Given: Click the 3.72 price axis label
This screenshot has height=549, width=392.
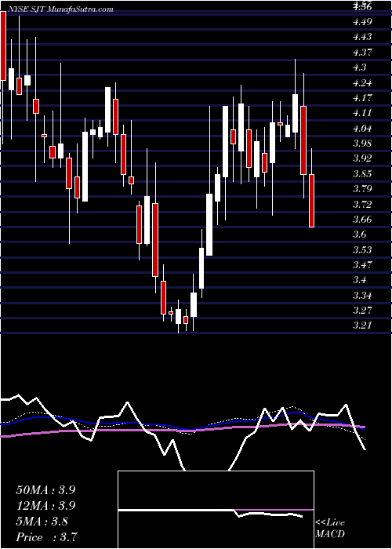Looking at the screenshot, I should [x=362, y=204].
